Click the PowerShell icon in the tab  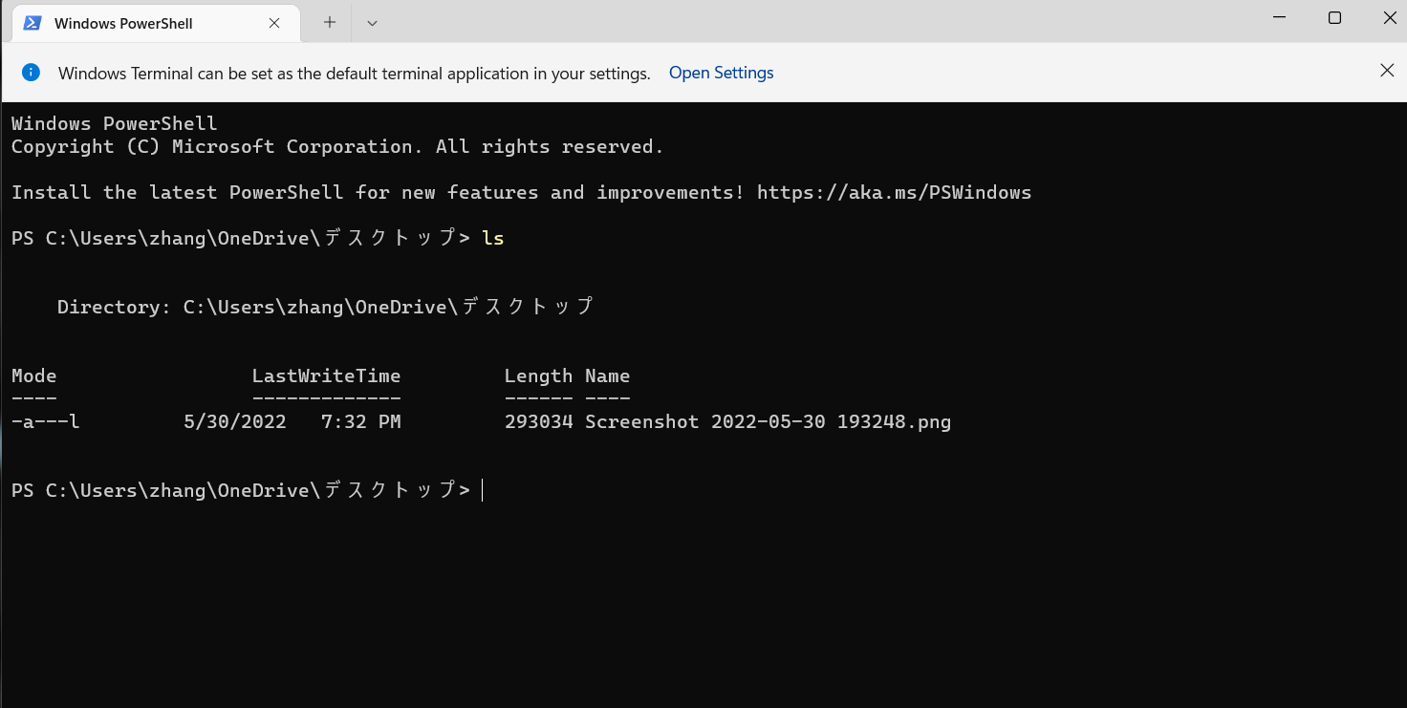click(32, 23)
